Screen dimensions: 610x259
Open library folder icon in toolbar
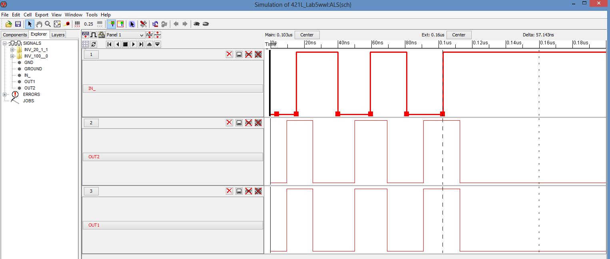pos(8,24)
